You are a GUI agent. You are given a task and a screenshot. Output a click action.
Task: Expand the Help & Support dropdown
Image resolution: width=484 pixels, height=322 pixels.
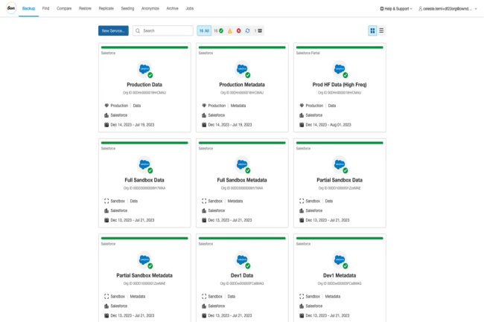[396, 9]
